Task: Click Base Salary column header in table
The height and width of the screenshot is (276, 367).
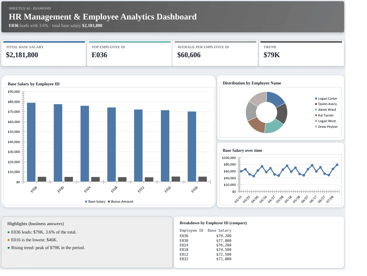Action: 220,230
